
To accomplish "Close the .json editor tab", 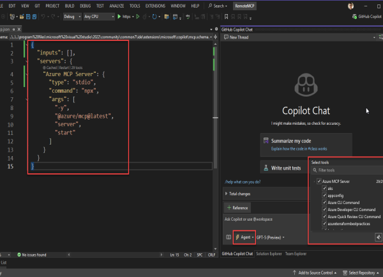I will tap(19, 29).
